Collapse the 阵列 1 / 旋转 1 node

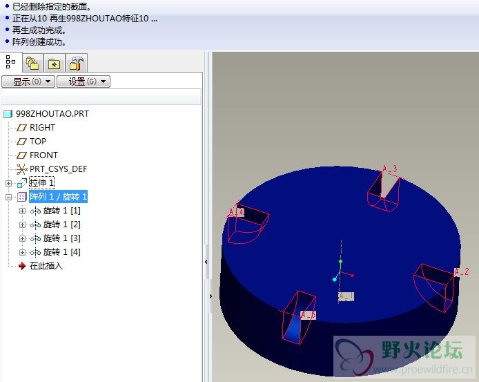point(8,197)
